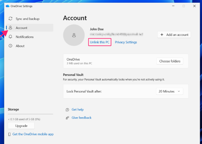The width and height of the screenshot is (202, 144).
Task: Click the John Doe profile avatar
Action: point(74,35)
